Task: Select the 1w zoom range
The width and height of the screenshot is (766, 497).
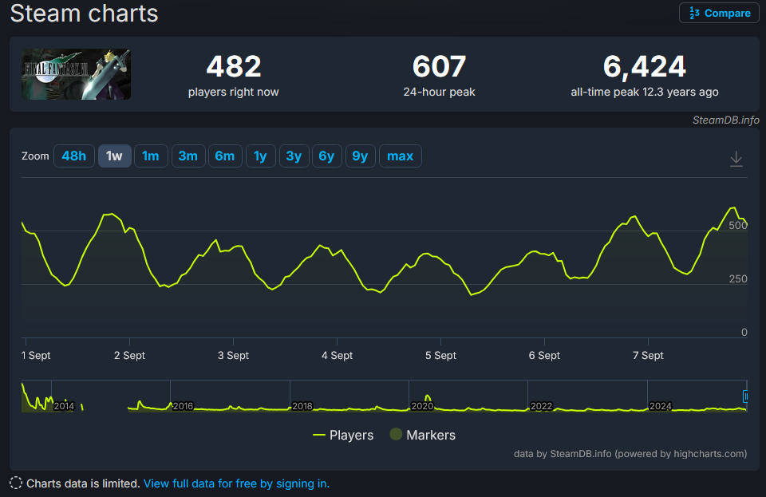Action: coord(114,156)
